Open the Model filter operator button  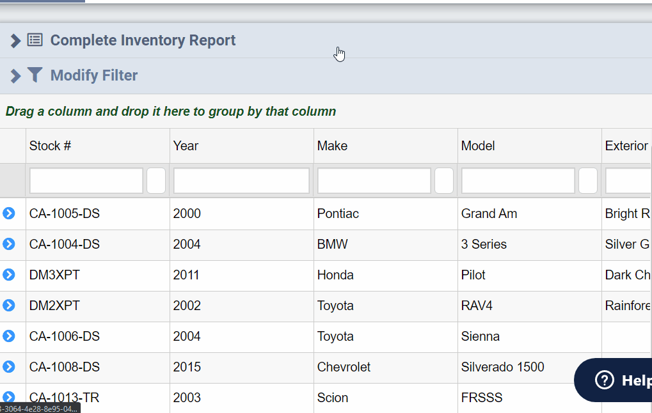[587, 180]
